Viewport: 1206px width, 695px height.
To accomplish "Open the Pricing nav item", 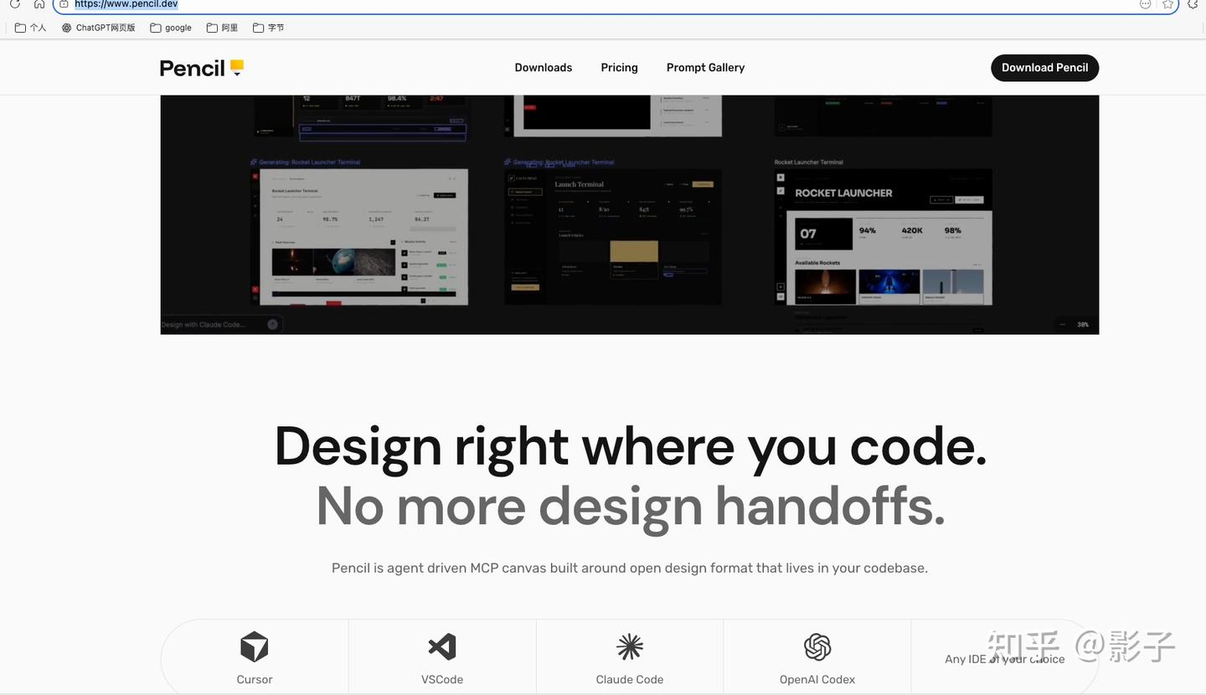I will 619,68.
